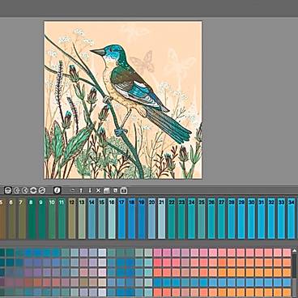Click the up-arrow icon in the toolbar
The width and height of the screenshot is (298, 298).
[81, 190]
